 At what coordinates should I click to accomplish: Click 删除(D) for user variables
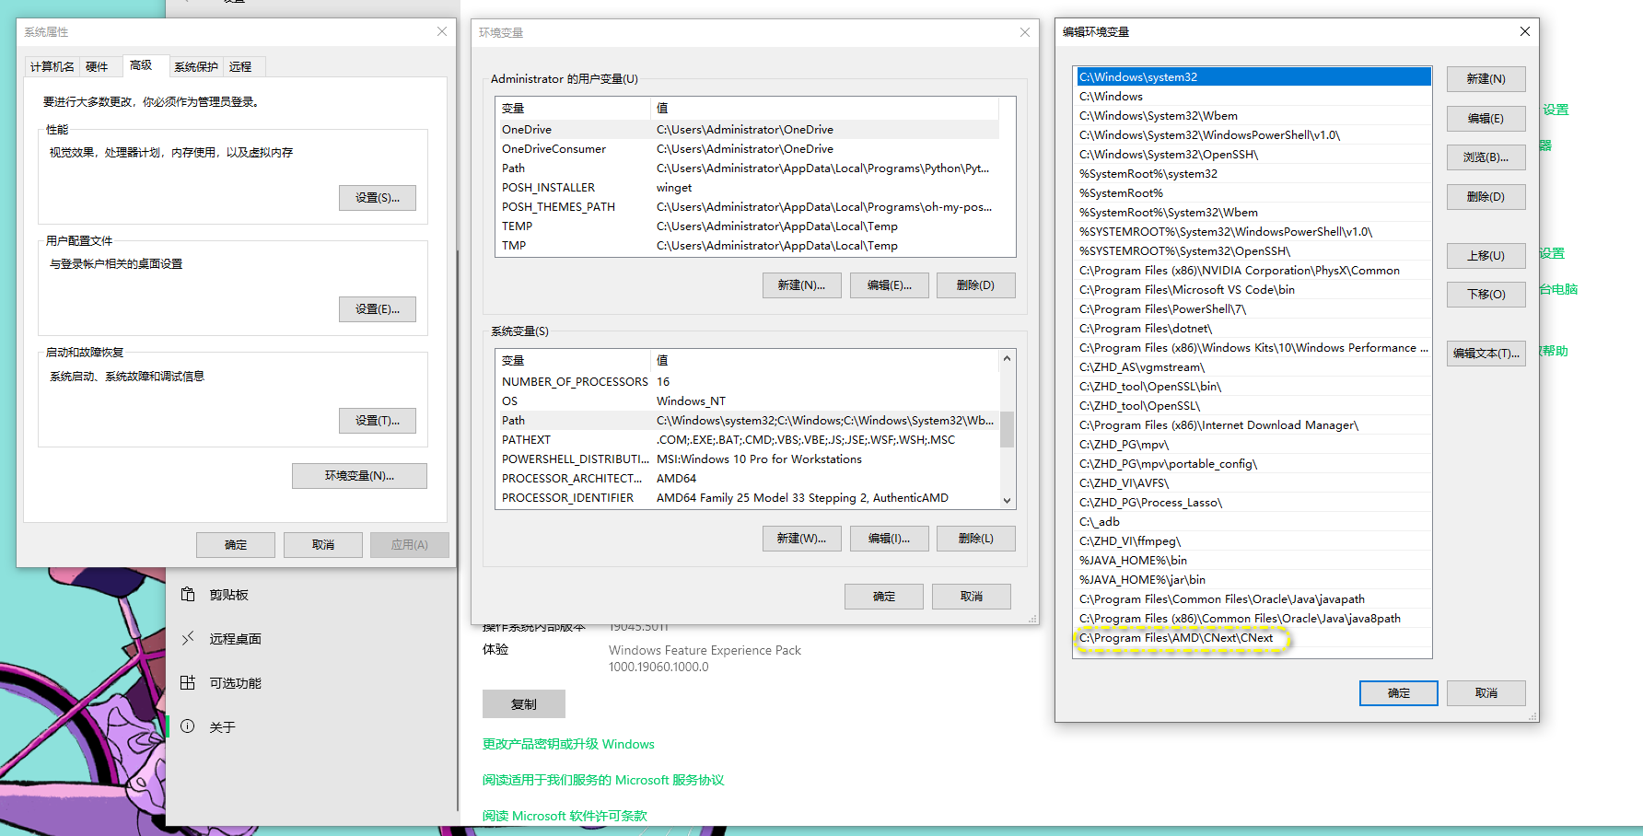(976, 285)
